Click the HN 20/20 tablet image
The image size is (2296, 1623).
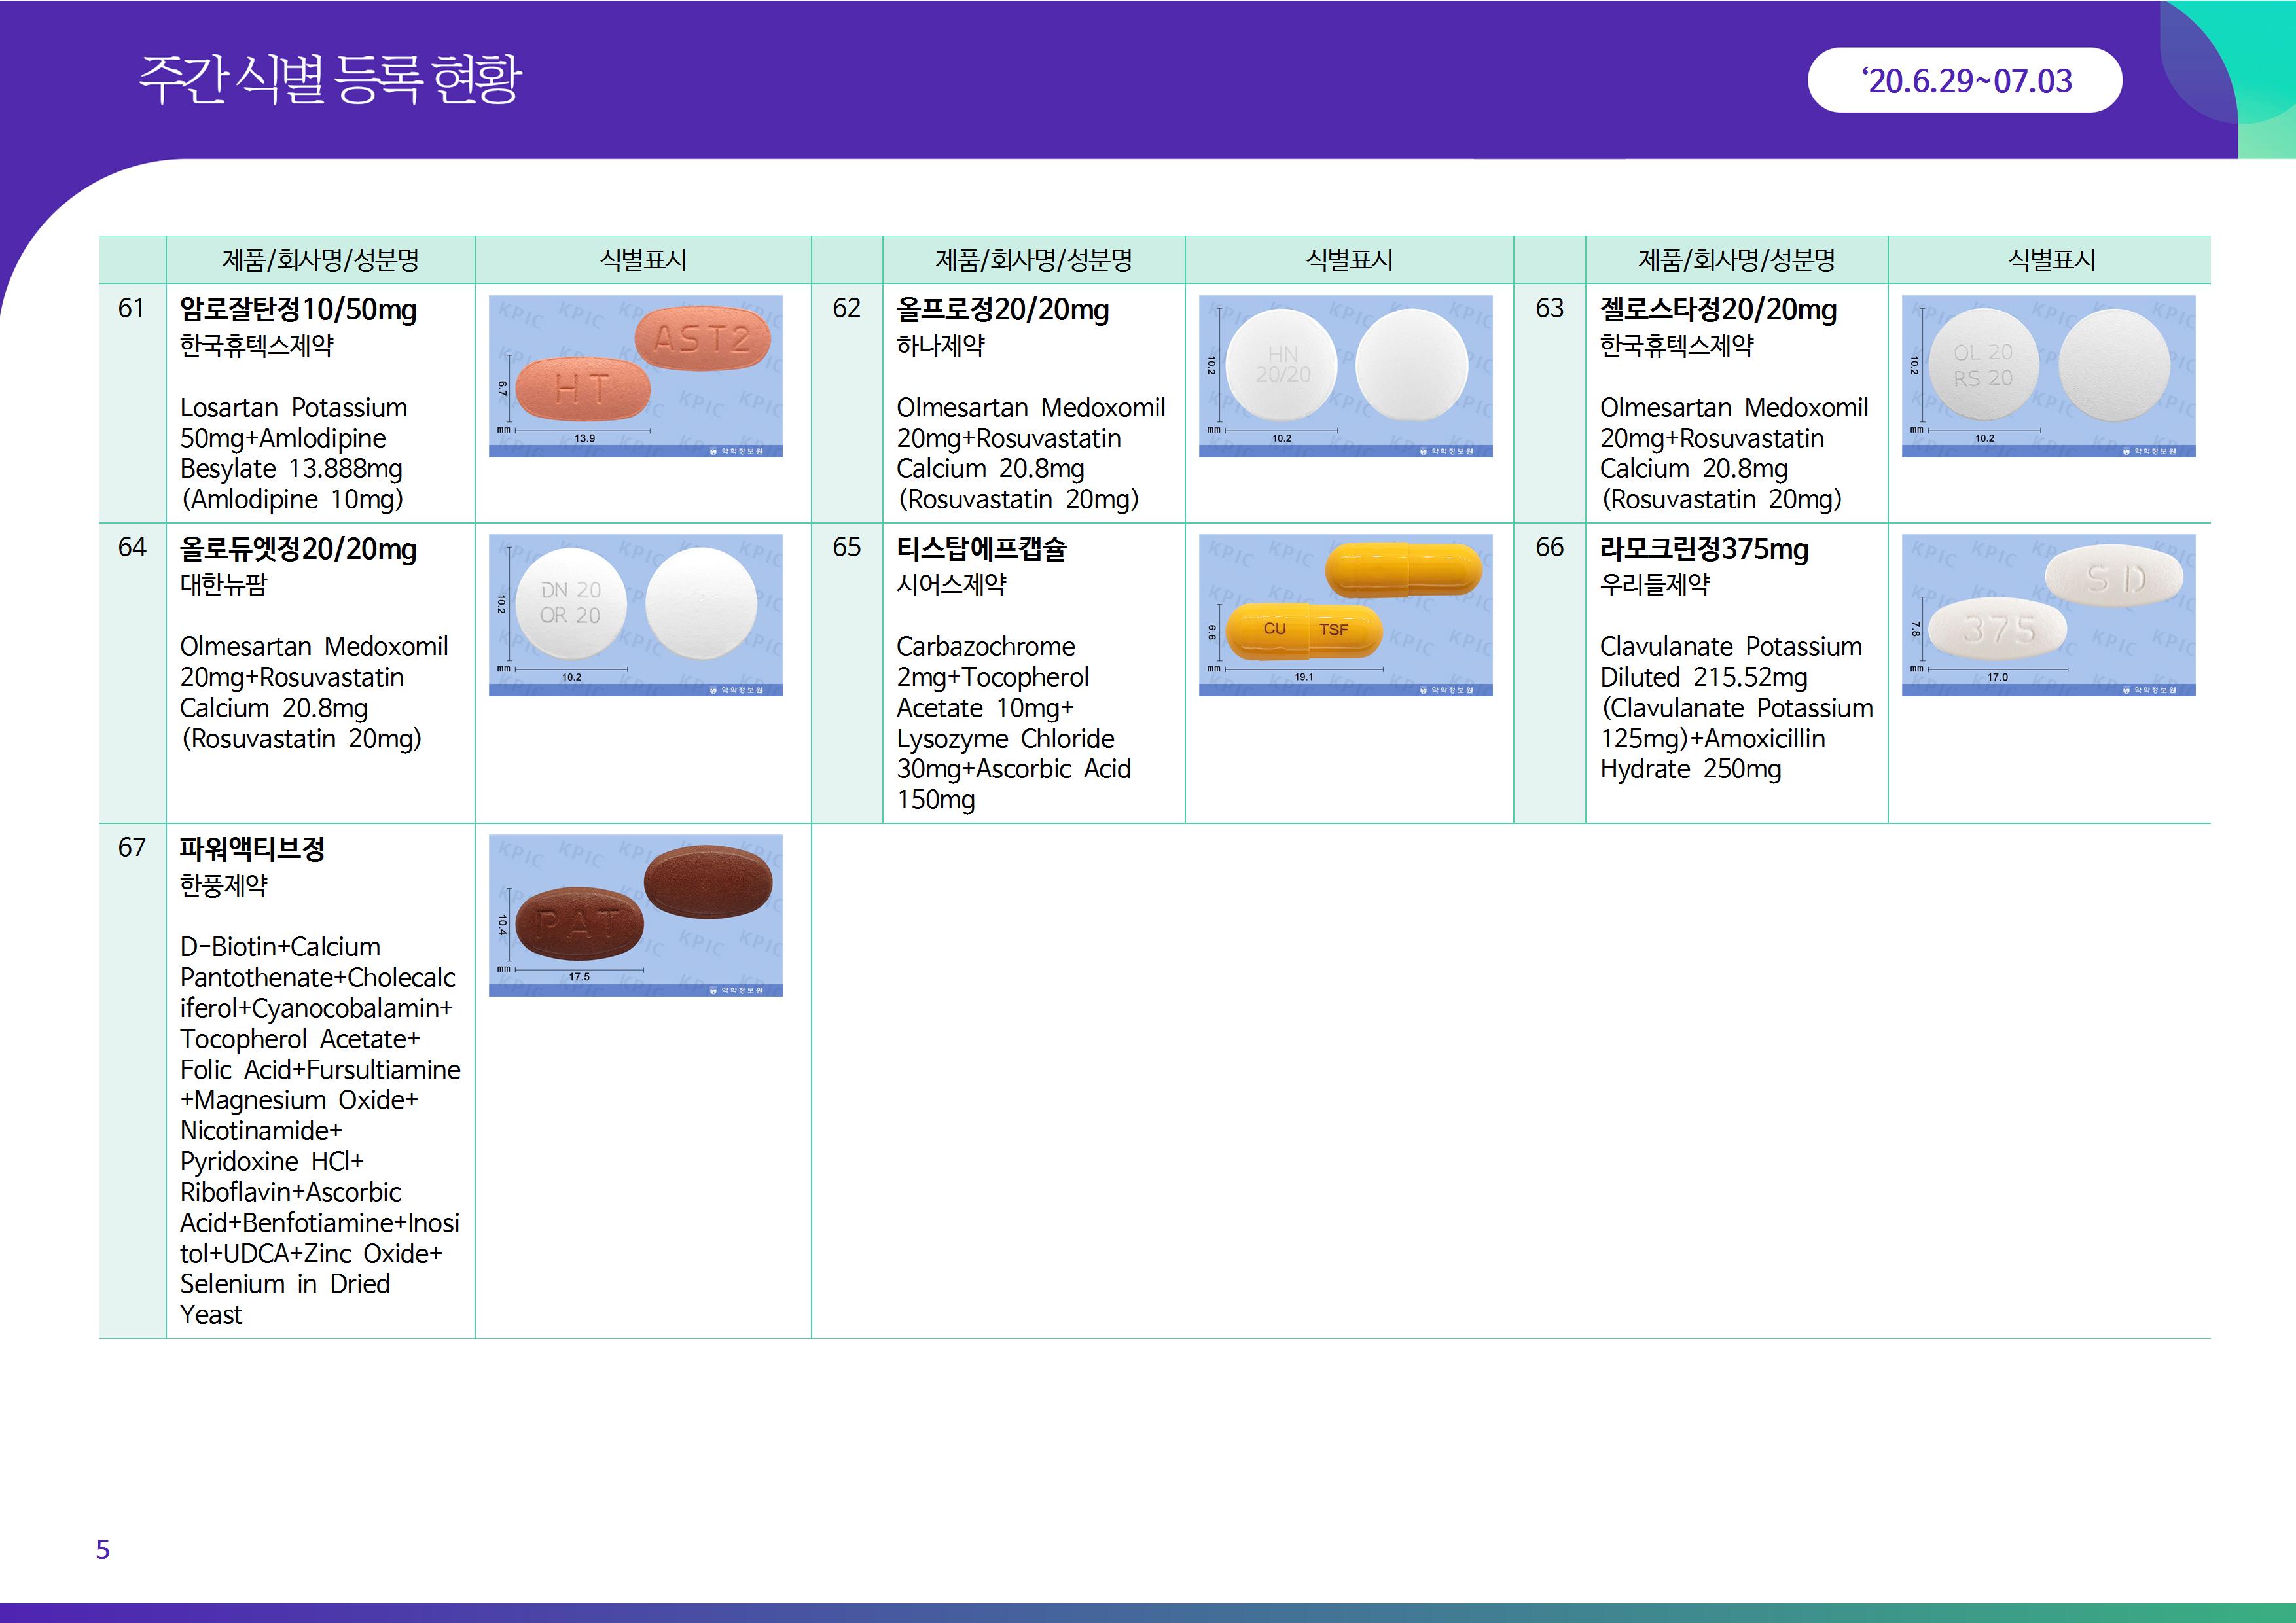[1345, 376]
